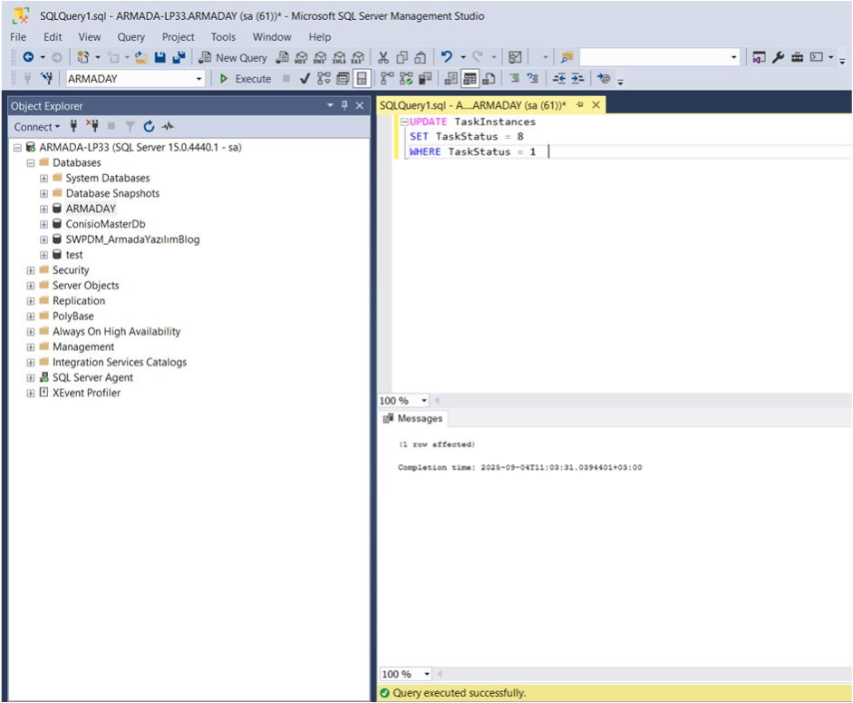Click the New Query button

[233, 57]
